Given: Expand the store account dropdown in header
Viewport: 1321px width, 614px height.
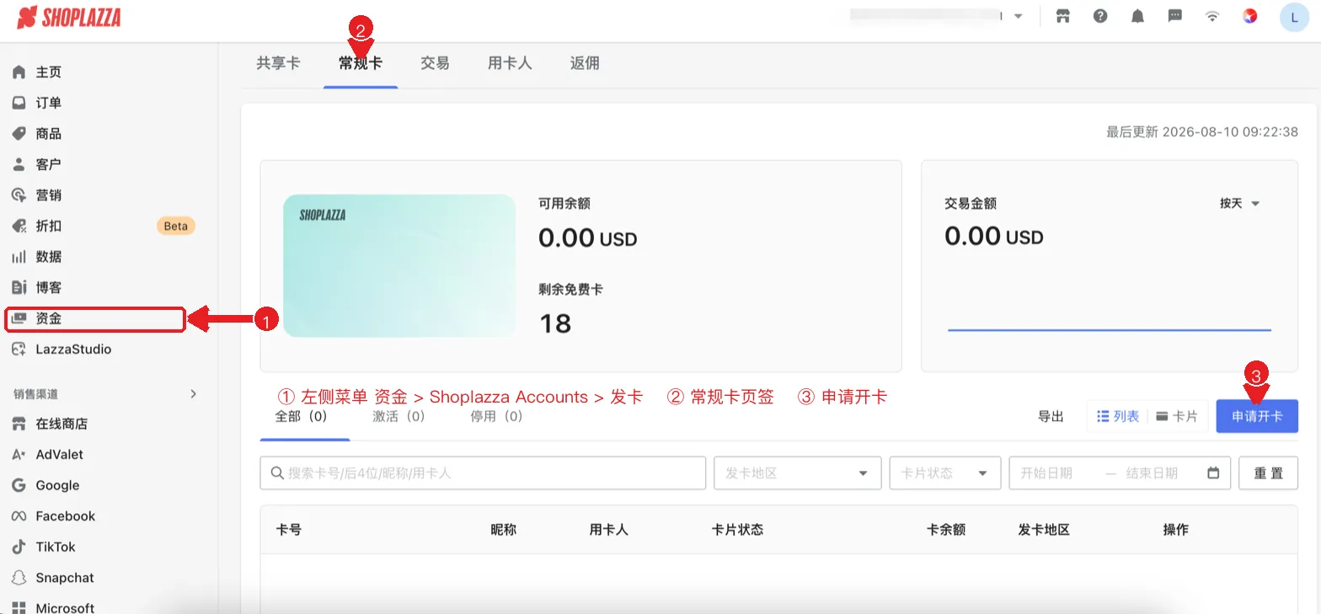Looking at the screenshot, I should [1019, 16].
